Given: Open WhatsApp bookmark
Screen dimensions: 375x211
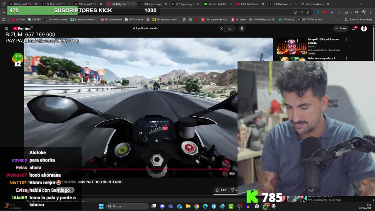Looking at the screenshot, I should click(287, 20).
